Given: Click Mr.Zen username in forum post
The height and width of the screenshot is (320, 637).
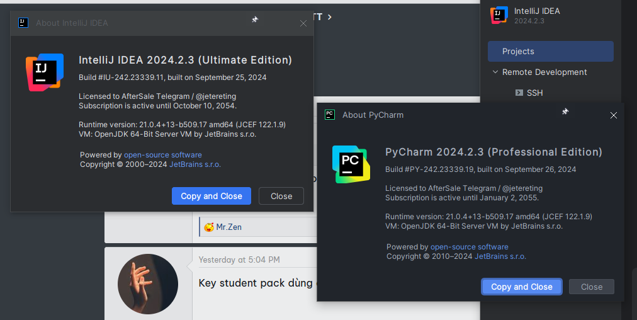Looking at the screenshot, I should click(228, 227).
